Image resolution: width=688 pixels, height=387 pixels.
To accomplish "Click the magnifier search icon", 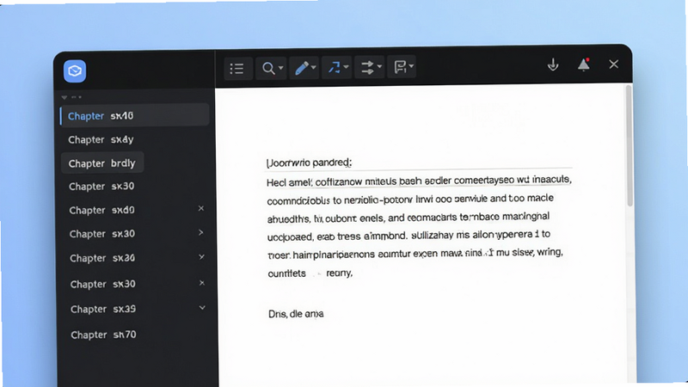I will coord(268,68).
